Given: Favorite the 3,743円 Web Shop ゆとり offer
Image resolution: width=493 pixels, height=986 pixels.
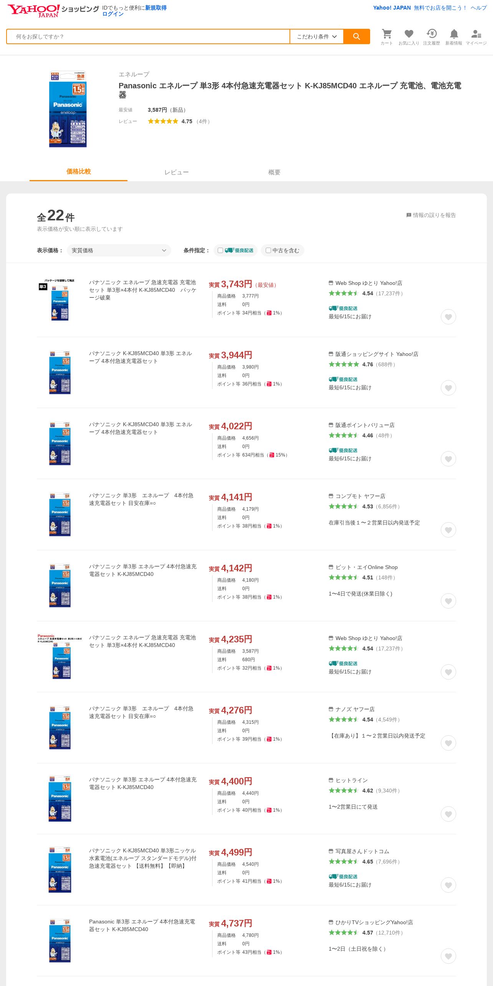Looking at the screenshot, I should 448,317.
